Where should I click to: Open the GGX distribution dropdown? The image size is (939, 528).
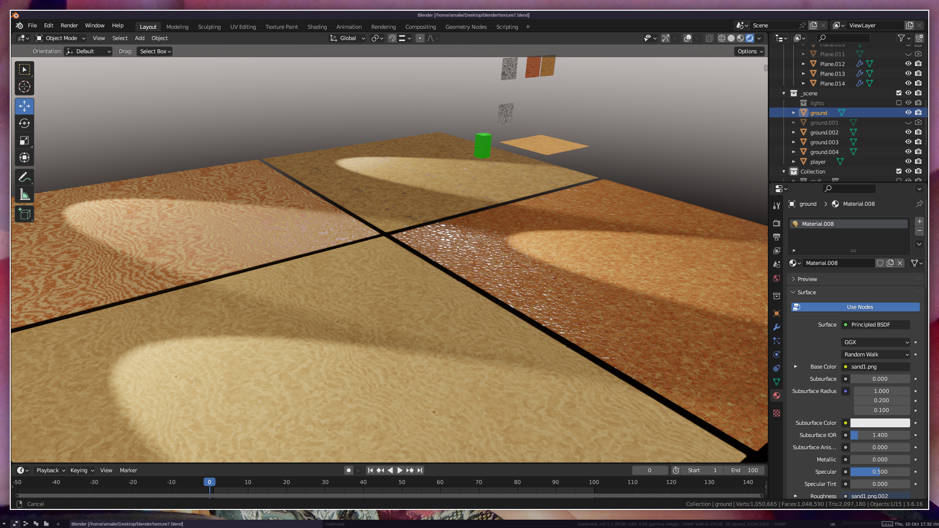[875, 342]
